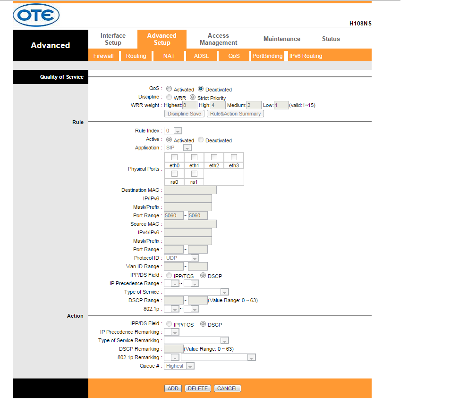Screen dimensions: 476x403
Task: Expand second IP Precedence Range dropdown
Action: click(x=192, y=283)
